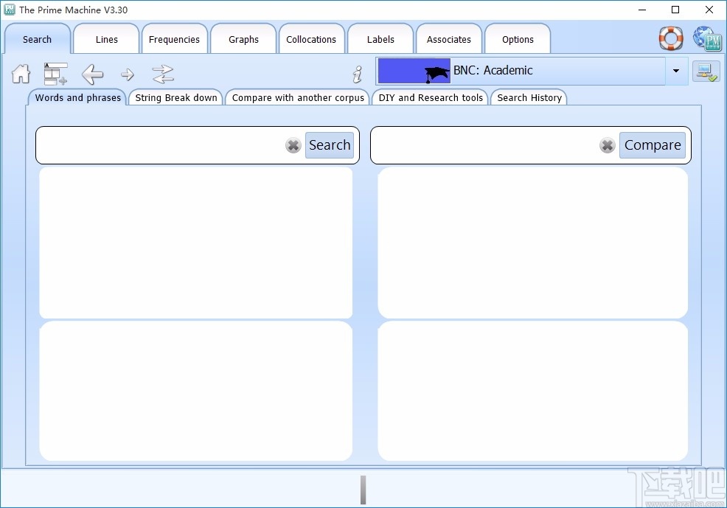
Task: Click the lower left results panel
Action: point(196,391)
